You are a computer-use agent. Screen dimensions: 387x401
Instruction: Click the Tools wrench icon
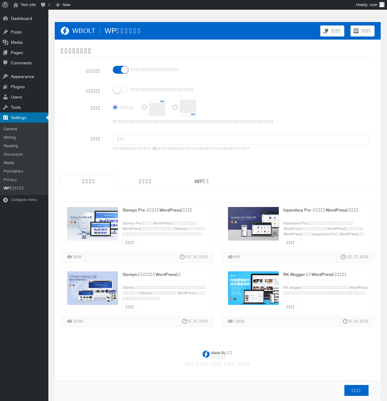[x=5, y=107]
